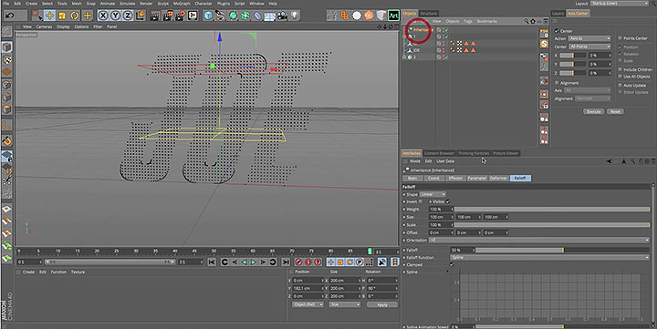
Task: Open the Orientation dropdown
Action: pyautogui.click(x=539, y=241)
